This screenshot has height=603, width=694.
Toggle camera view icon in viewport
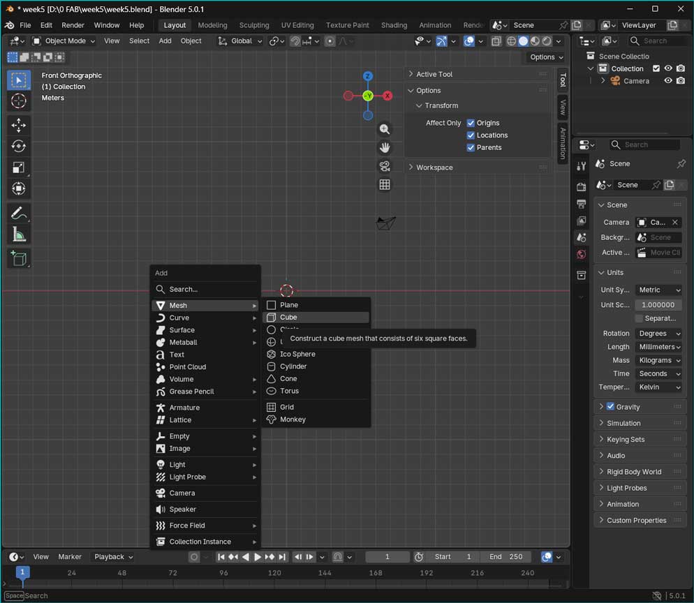coord(385,166)
